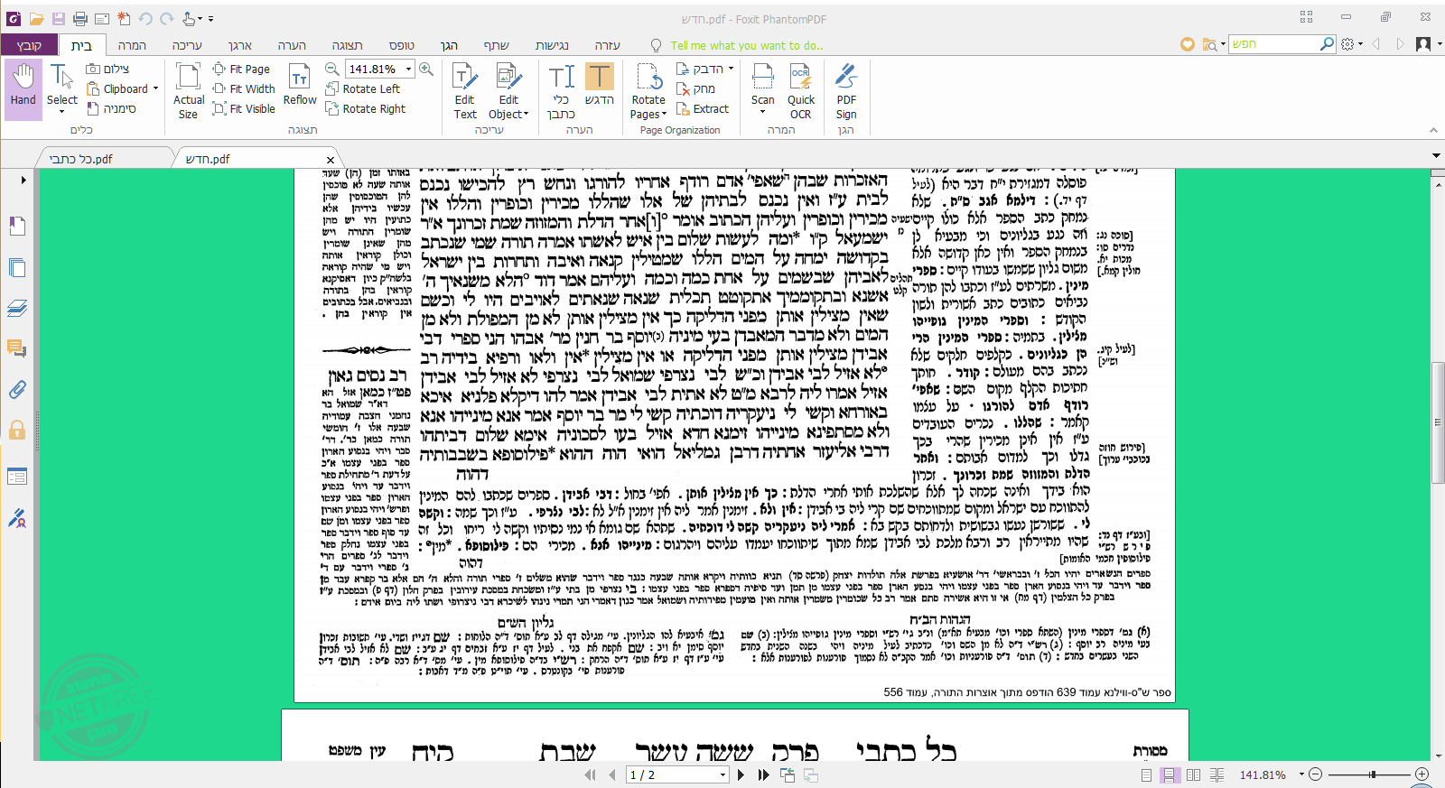Click the Open folder icon in quick access
Viewport: 1445px width, 788px height.
click(36, 18)
